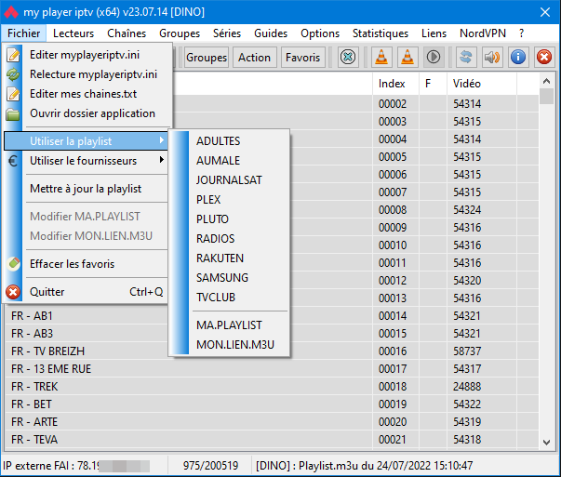Click the second VLC cone toolbar icon
The height and width of the screenshot is (477, 561).
(407, 58)
